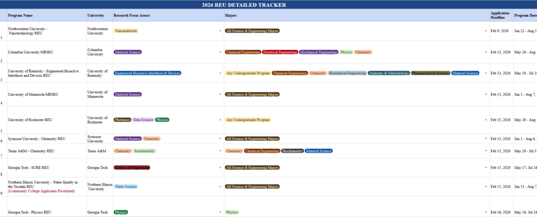The height and width of the screenshot is (217, 537).
Task: Click the Research Focus Area/s column header
Action: point(168,15)
